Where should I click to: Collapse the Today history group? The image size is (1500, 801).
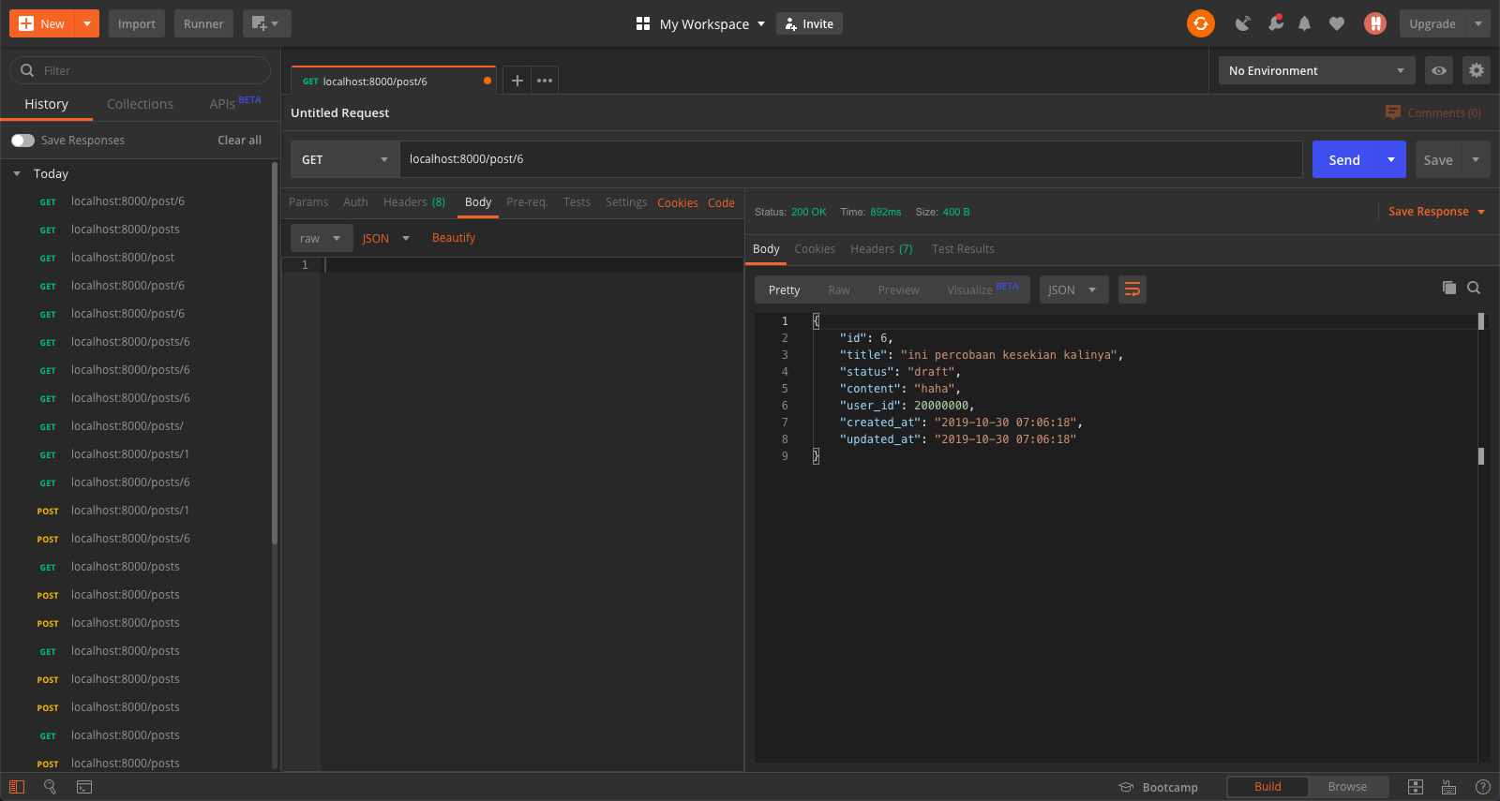coord(17,174)
